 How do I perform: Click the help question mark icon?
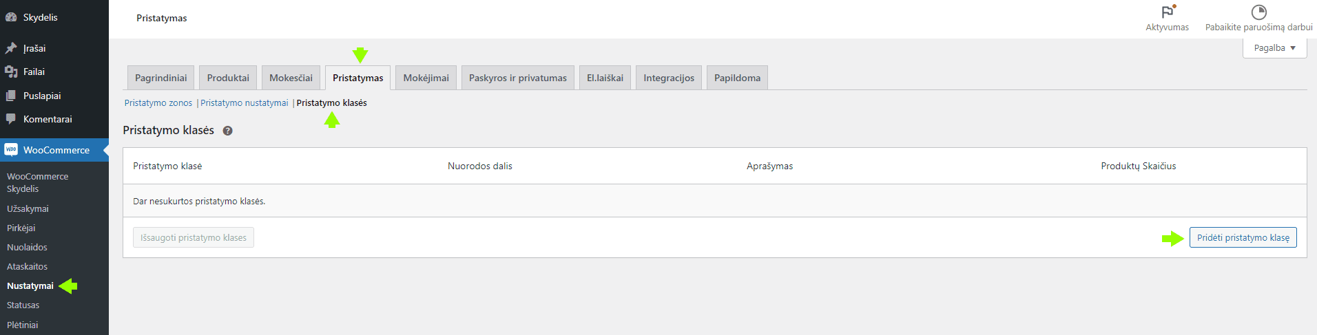coord(227,131)
